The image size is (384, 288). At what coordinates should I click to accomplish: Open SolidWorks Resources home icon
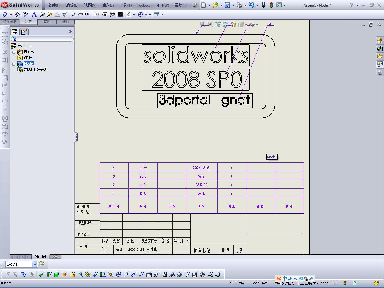[380, 40]
